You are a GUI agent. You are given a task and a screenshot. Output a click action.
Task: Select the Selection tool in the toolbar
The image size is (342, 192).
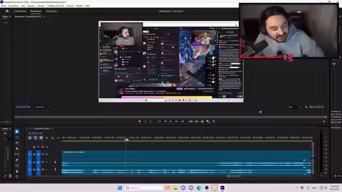coord(17,131)
